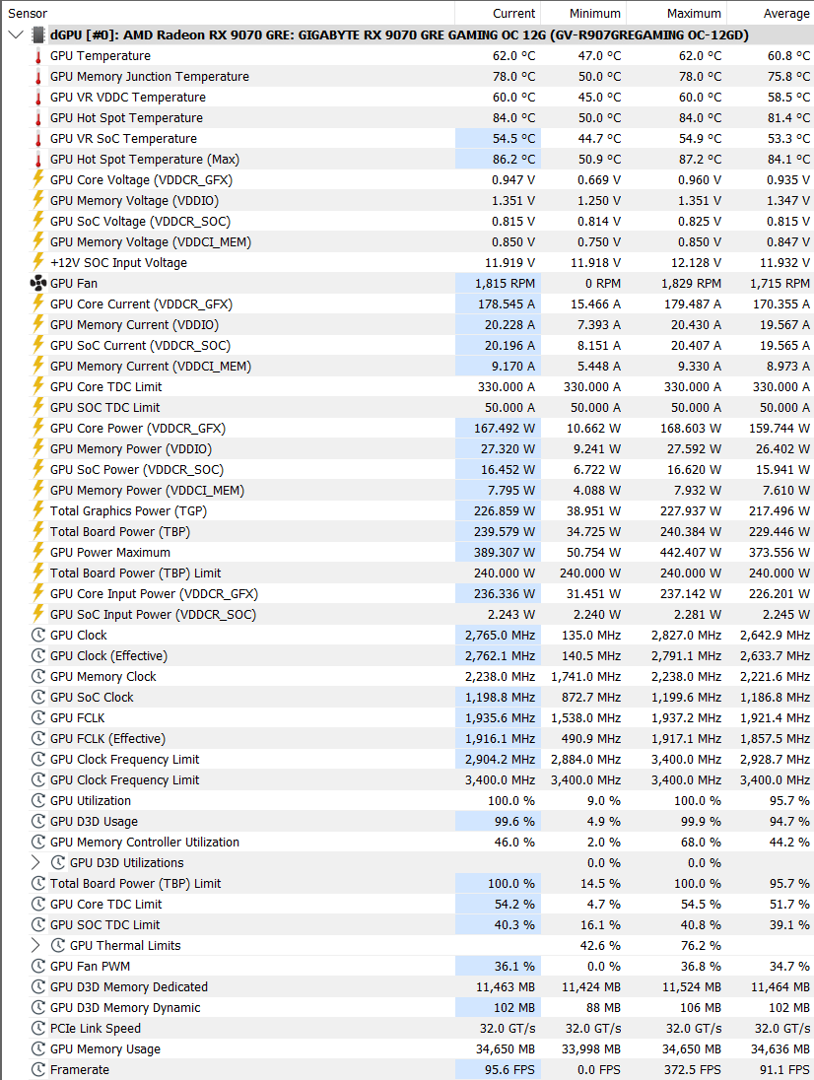This screenshot has width=814, height=1080.
Task: Click clock icon beside GPU Utilization
Action: point(38,800)
